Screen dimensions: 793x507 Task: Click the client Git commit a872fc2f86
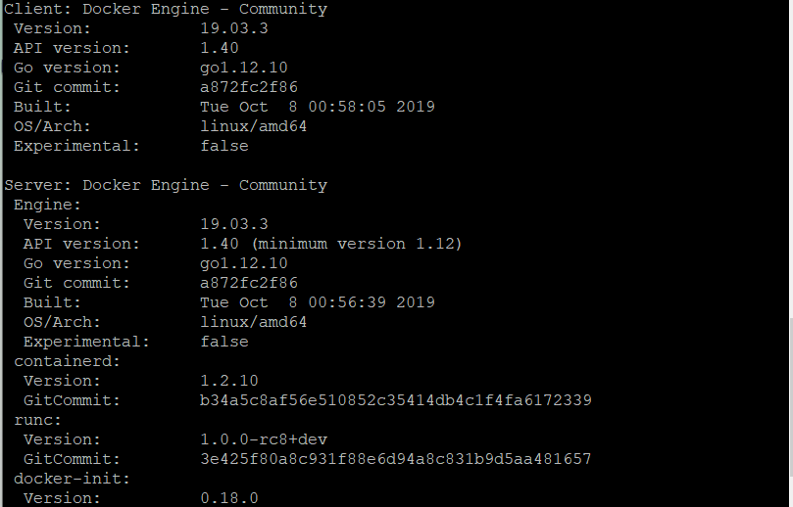pyautogui.click(x=249, y=87)
